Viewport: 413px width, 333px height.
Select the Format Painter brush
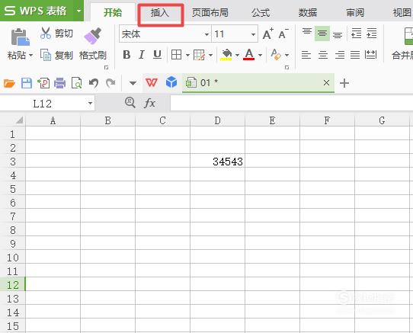coord(92,36)
